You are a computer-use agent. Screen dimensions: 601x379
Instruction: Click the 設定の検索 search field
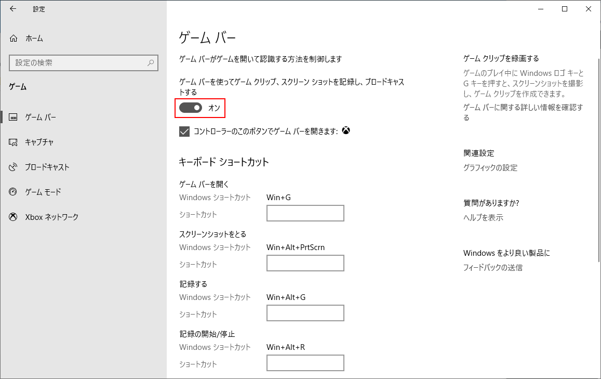(84, 63)
